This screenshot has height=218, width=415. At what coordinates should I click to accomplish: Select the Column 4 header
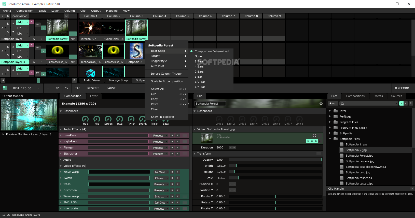click(159, 16)
